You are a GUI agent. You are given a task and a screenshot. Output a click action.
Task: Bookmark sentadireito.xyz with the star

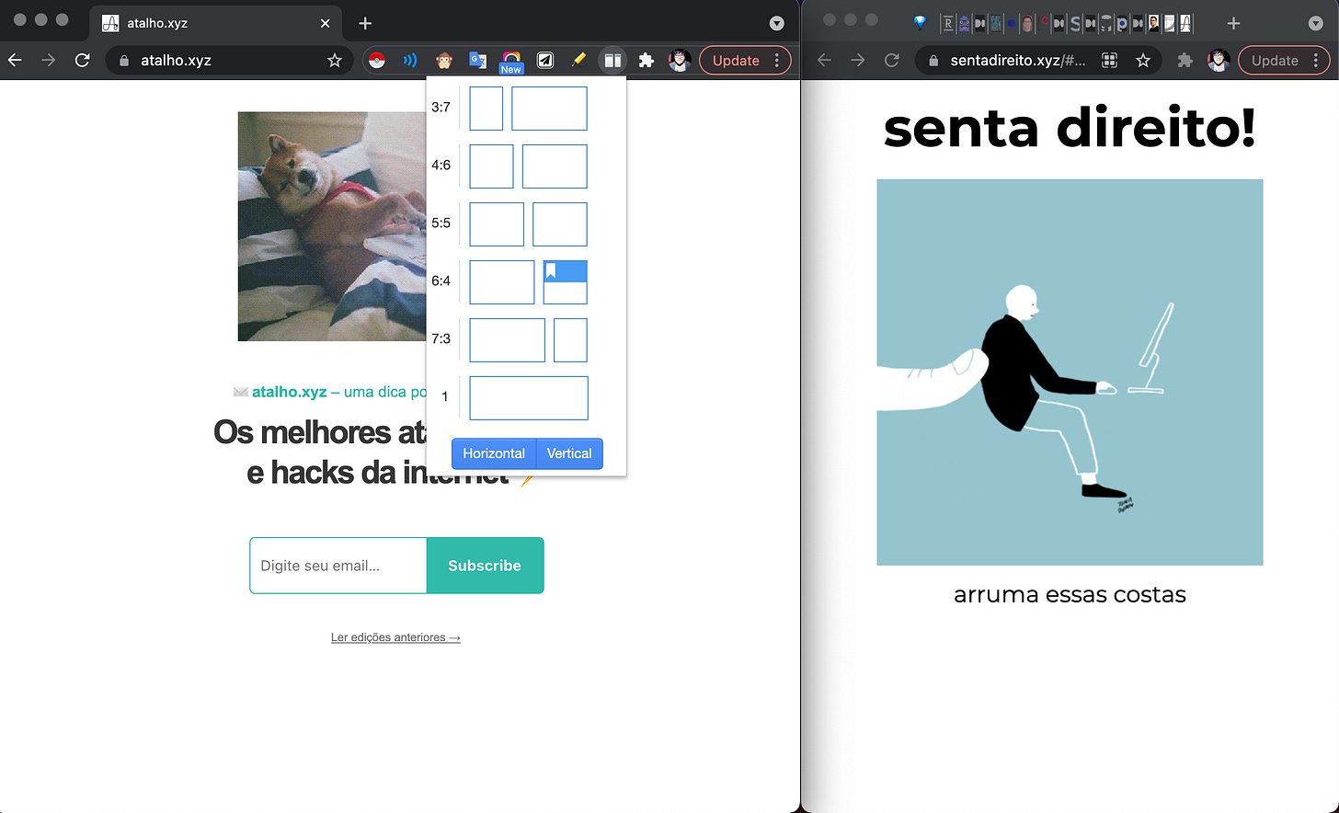pos(1143,61)
